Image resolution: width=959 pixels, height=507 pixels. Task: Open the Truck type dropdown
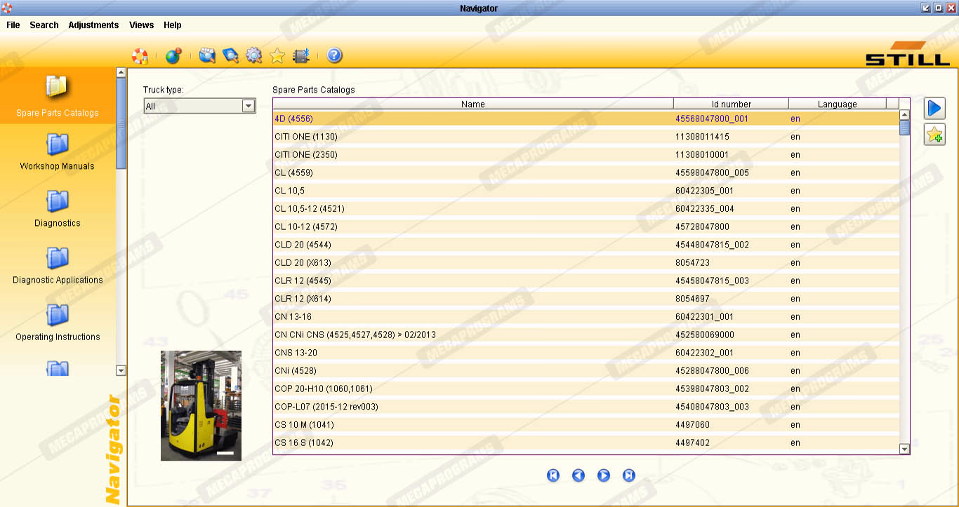point(199,106)
